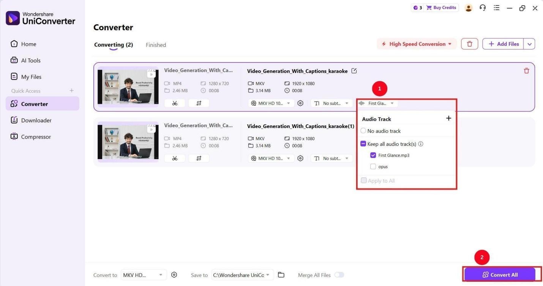Image resolution: width=543 pixels, height=286 pixels.
Task: Expand the No subtitle dropdown
Action: tap(331, 103)
